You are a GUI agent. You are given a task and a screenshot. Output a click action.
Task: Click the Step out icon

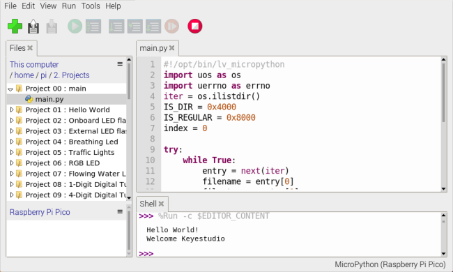pos(153,27)
